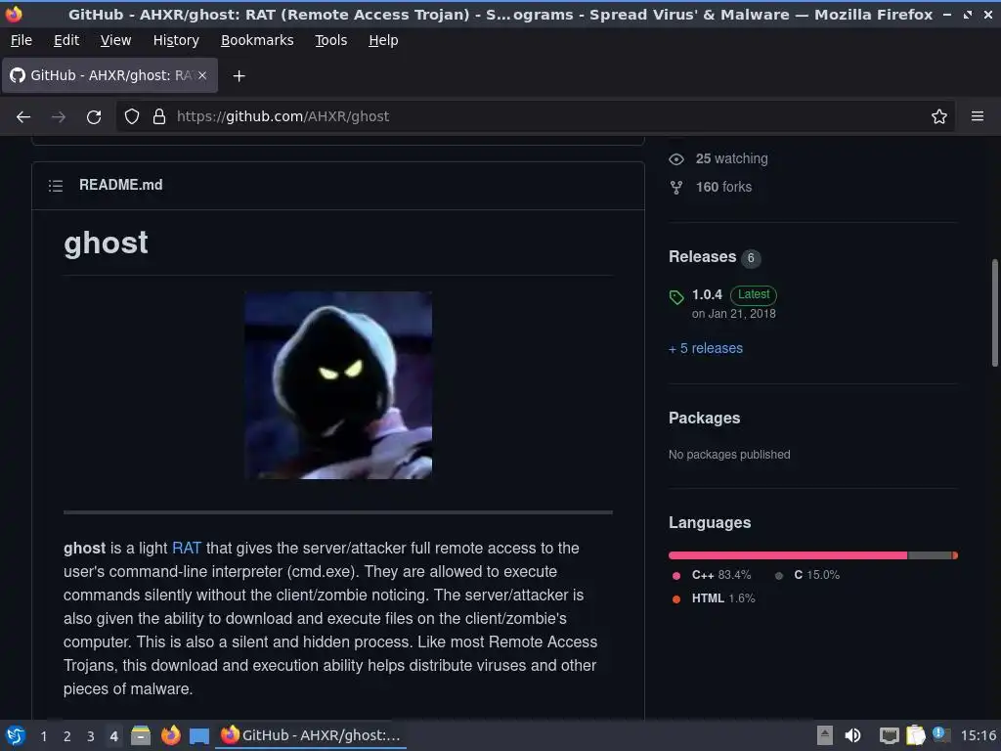
Task: View the 25 watching link
Action: click(x=731, y=158)
